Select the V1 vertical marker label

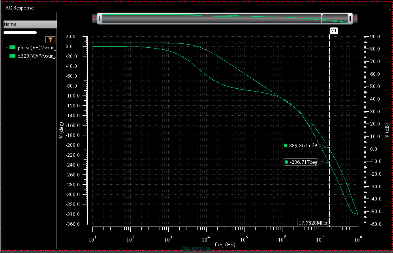click(x=334, y=30)
